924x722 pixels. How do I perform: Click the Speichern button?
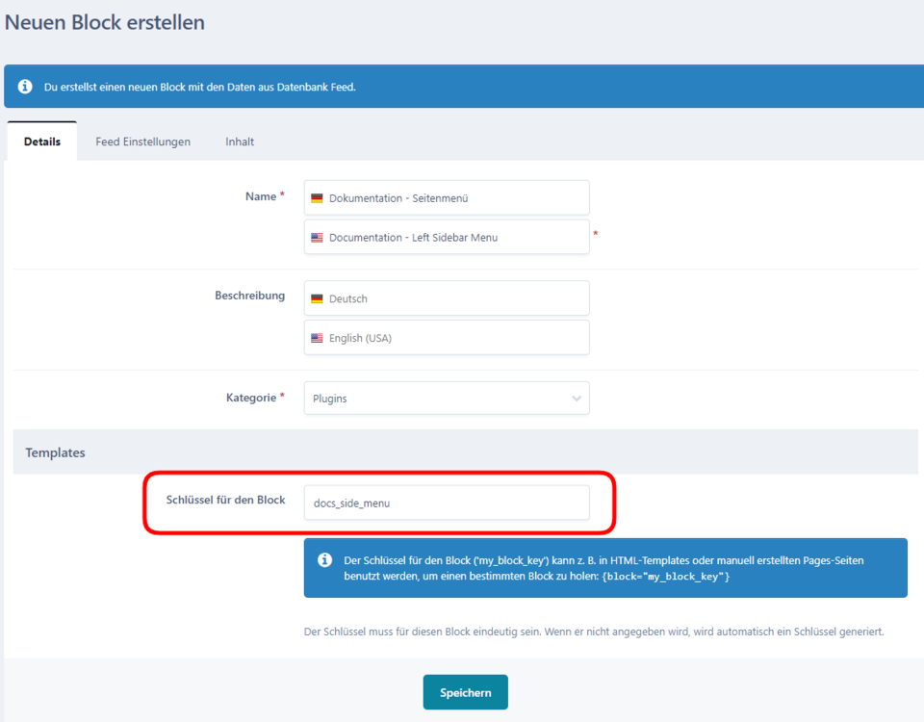[465, 691]
